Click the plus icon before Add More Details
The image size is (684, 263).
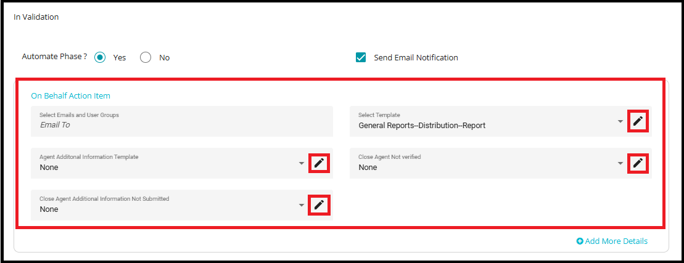tap(580, 241)
